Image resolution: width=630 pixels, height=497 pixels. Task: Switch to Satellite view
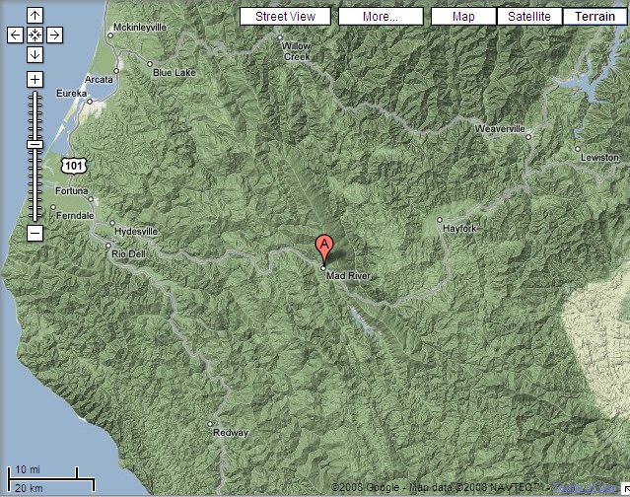pos(529,17)
